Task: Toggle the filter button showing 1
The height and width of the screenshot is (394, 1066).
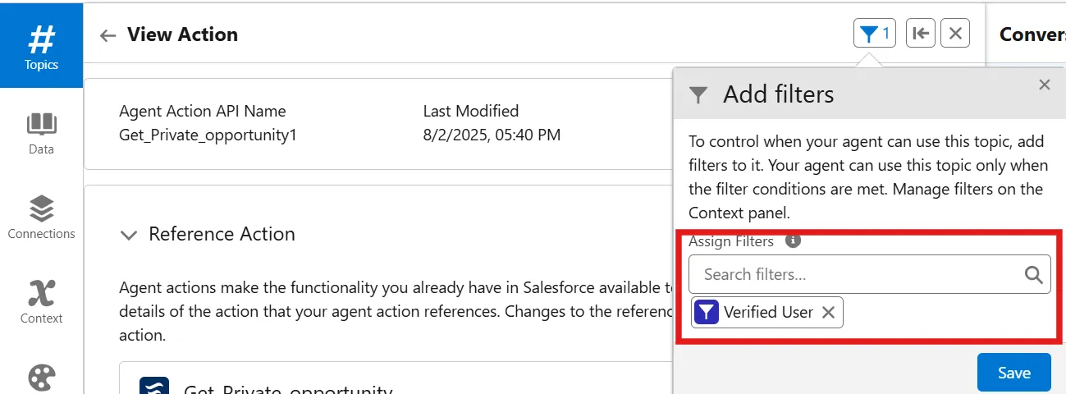Action: click(x=874, y=34)
